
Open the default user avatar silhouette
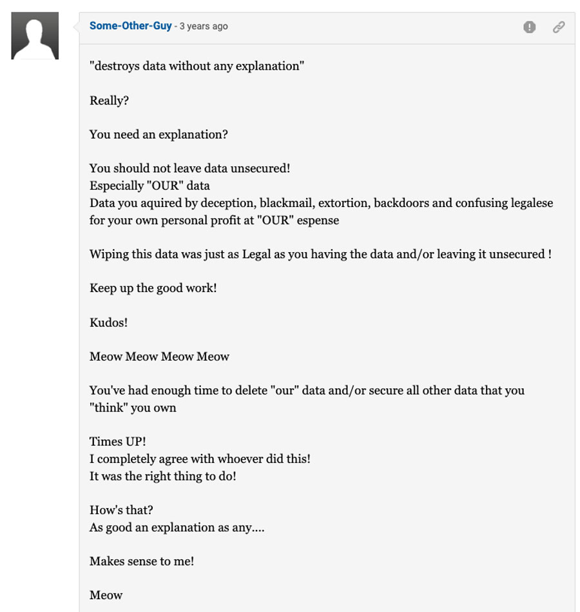click(35, 35)
